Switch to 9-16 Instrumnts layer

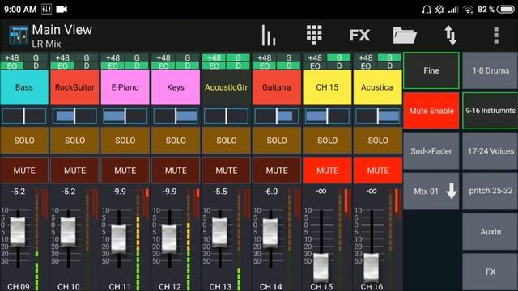click(x=490, y=111)
